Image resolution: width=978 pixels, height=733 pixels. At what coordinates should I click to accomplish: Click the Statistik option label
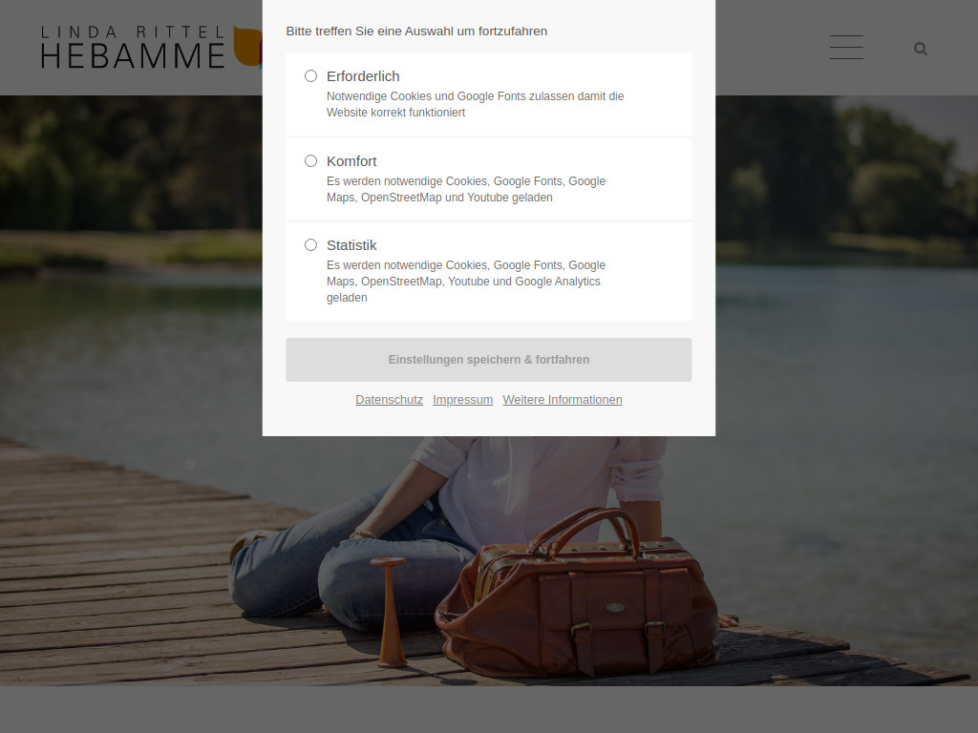(x=351, y=244)
